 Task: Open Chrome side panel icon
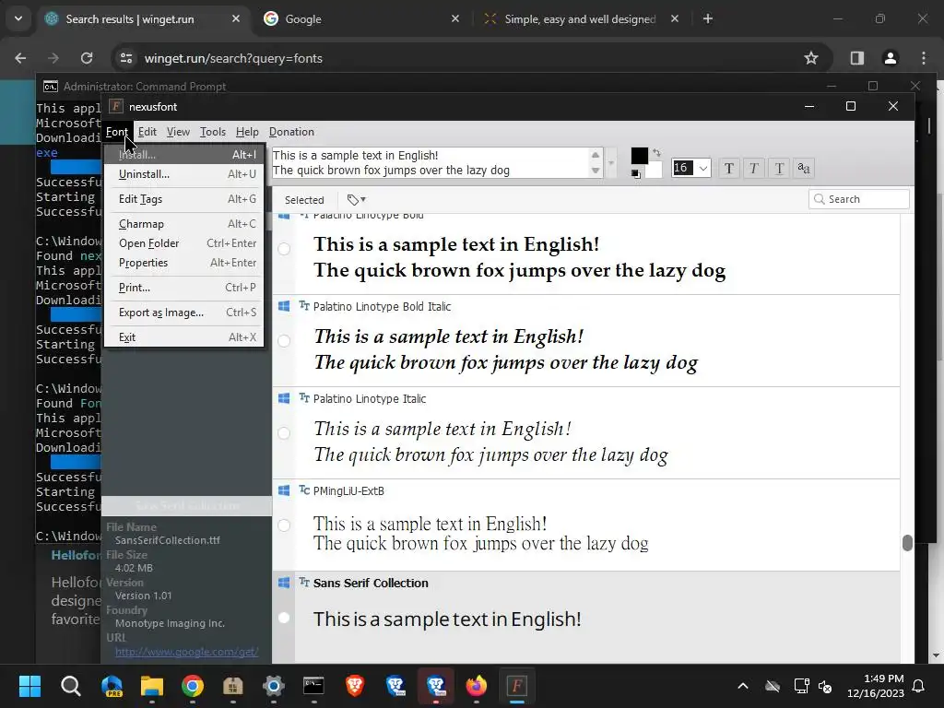tap(856, 58)
